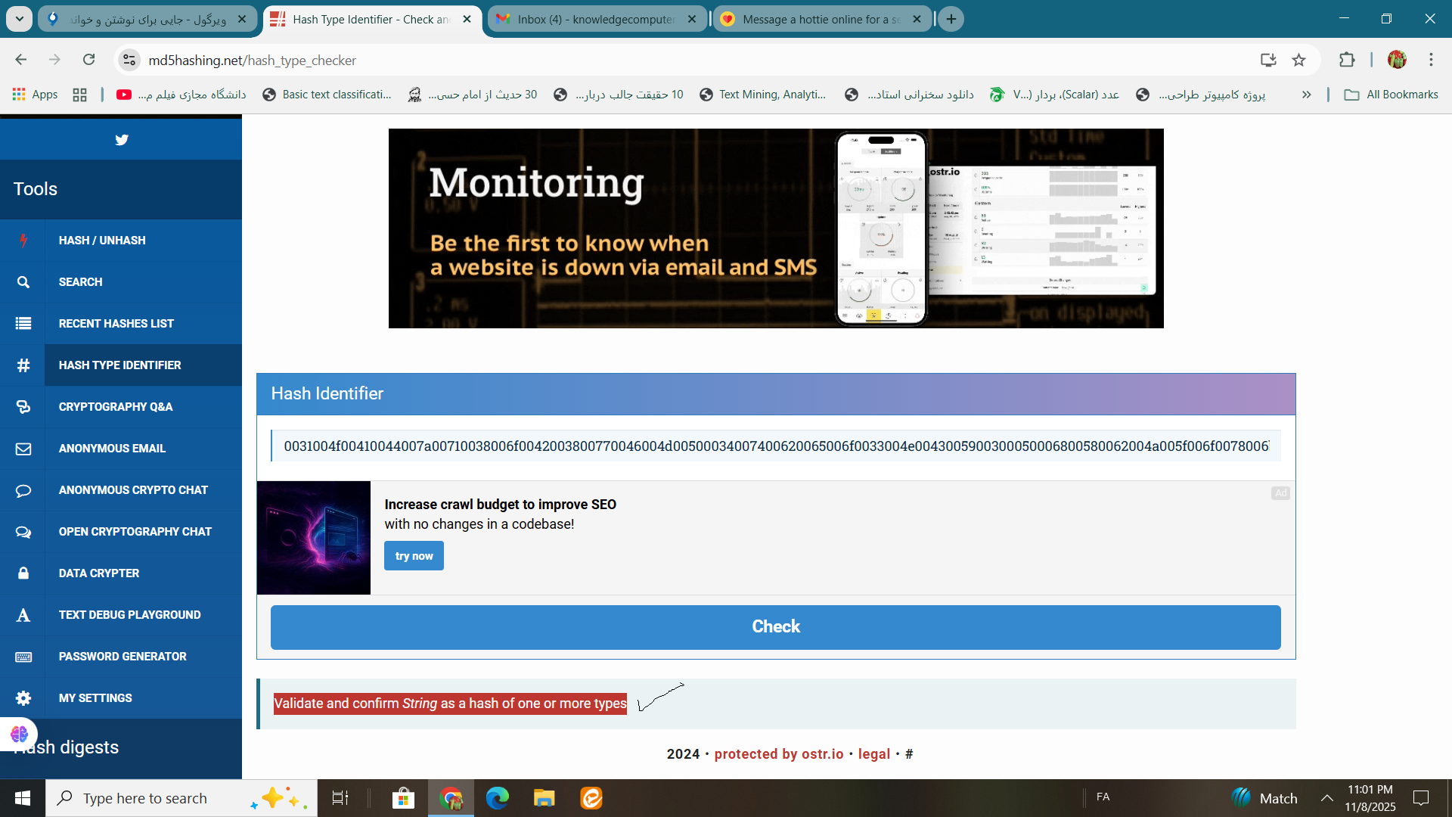This screenshot has width=1452, height=817.
Task: Click the try now ad button
Action: [x=414, y=556]
